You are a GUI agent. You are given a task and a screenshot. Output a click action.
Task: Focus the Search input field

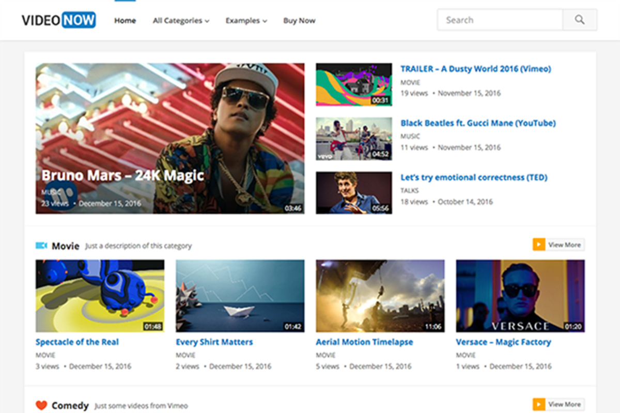(500, 20)
